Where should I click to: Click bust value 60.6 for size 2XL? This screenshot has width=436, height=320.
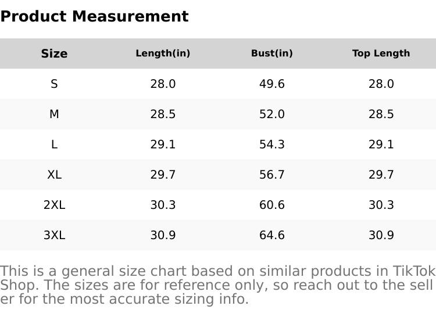271,205
